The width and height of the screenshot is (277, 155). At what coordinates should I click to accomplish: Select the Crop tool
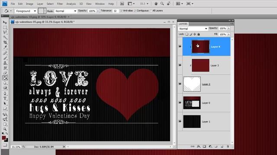click(5, 42)
